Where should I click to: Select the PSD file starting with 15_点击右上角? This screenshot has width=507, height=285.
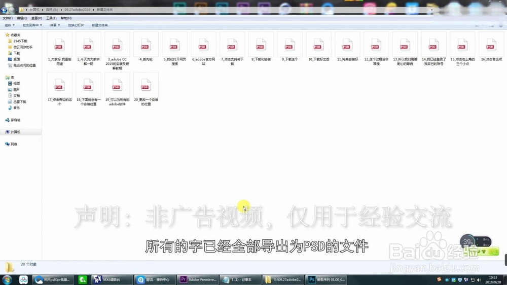462,49
